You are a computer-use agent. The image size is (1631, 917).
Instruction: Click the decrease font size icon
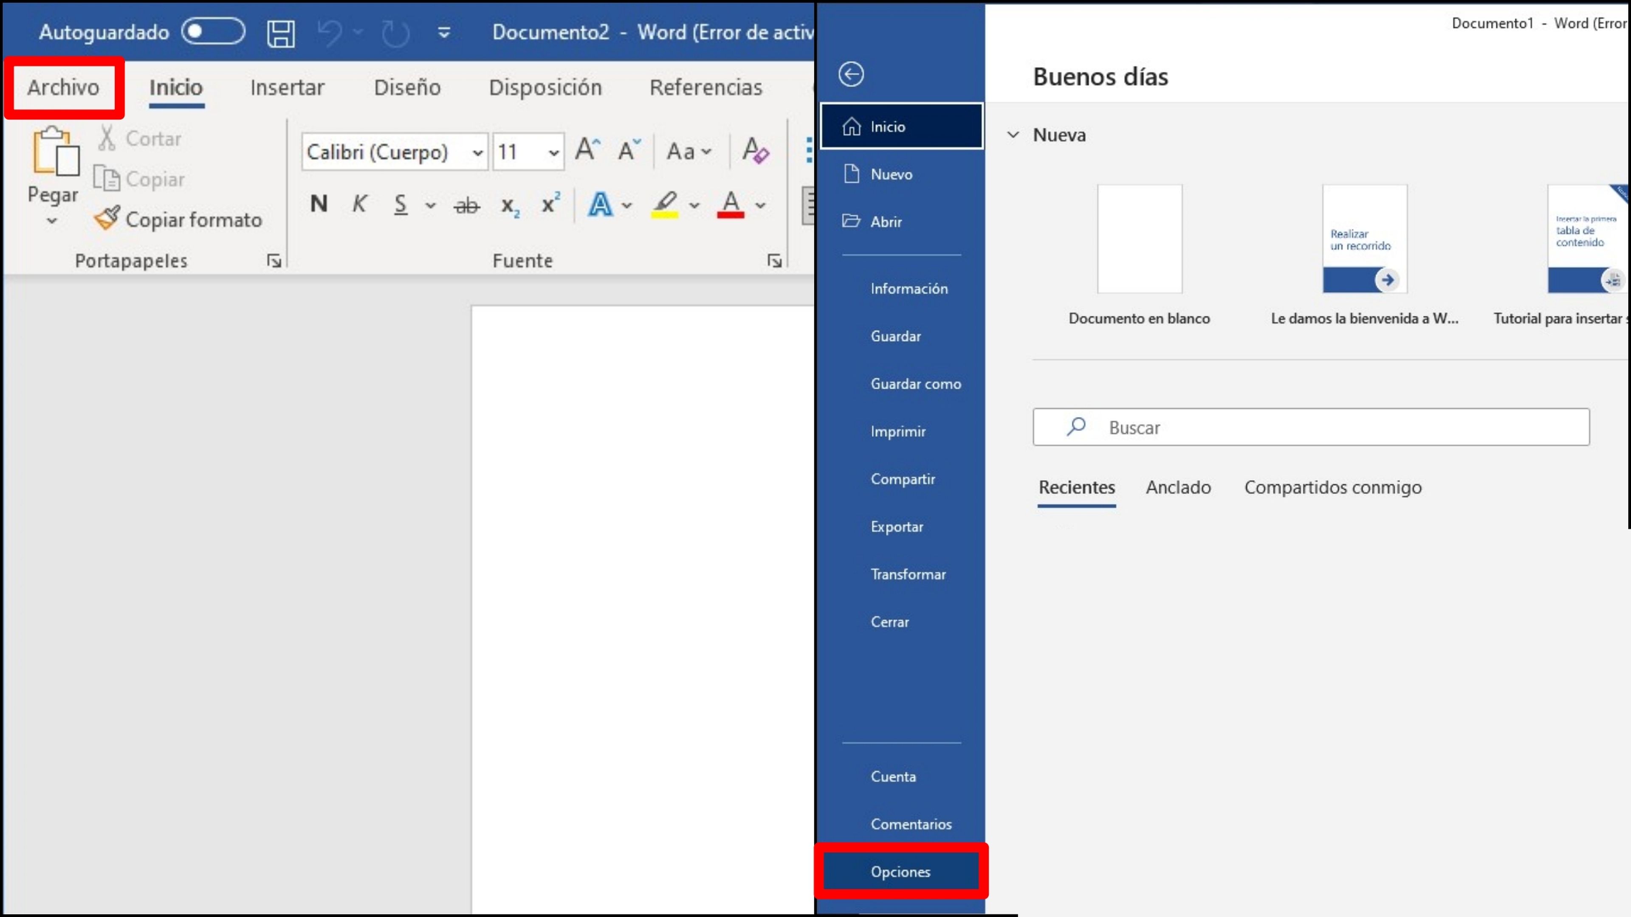click(629, 151)
